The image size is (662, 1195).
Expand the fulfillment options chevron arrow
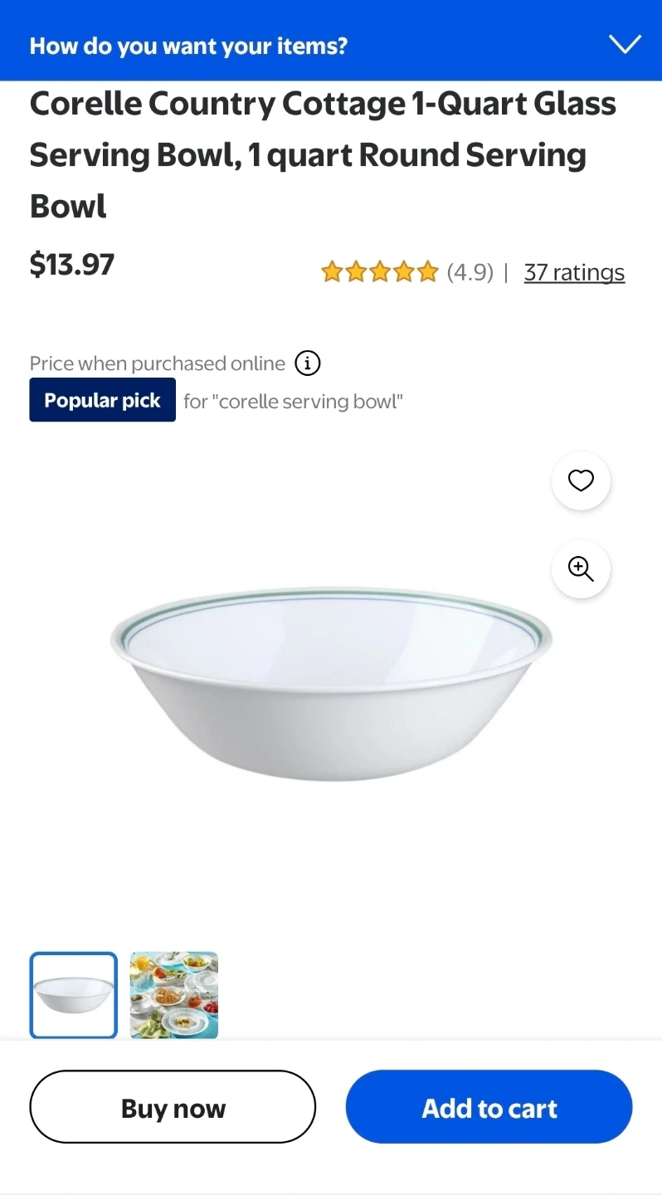point(624,45)
